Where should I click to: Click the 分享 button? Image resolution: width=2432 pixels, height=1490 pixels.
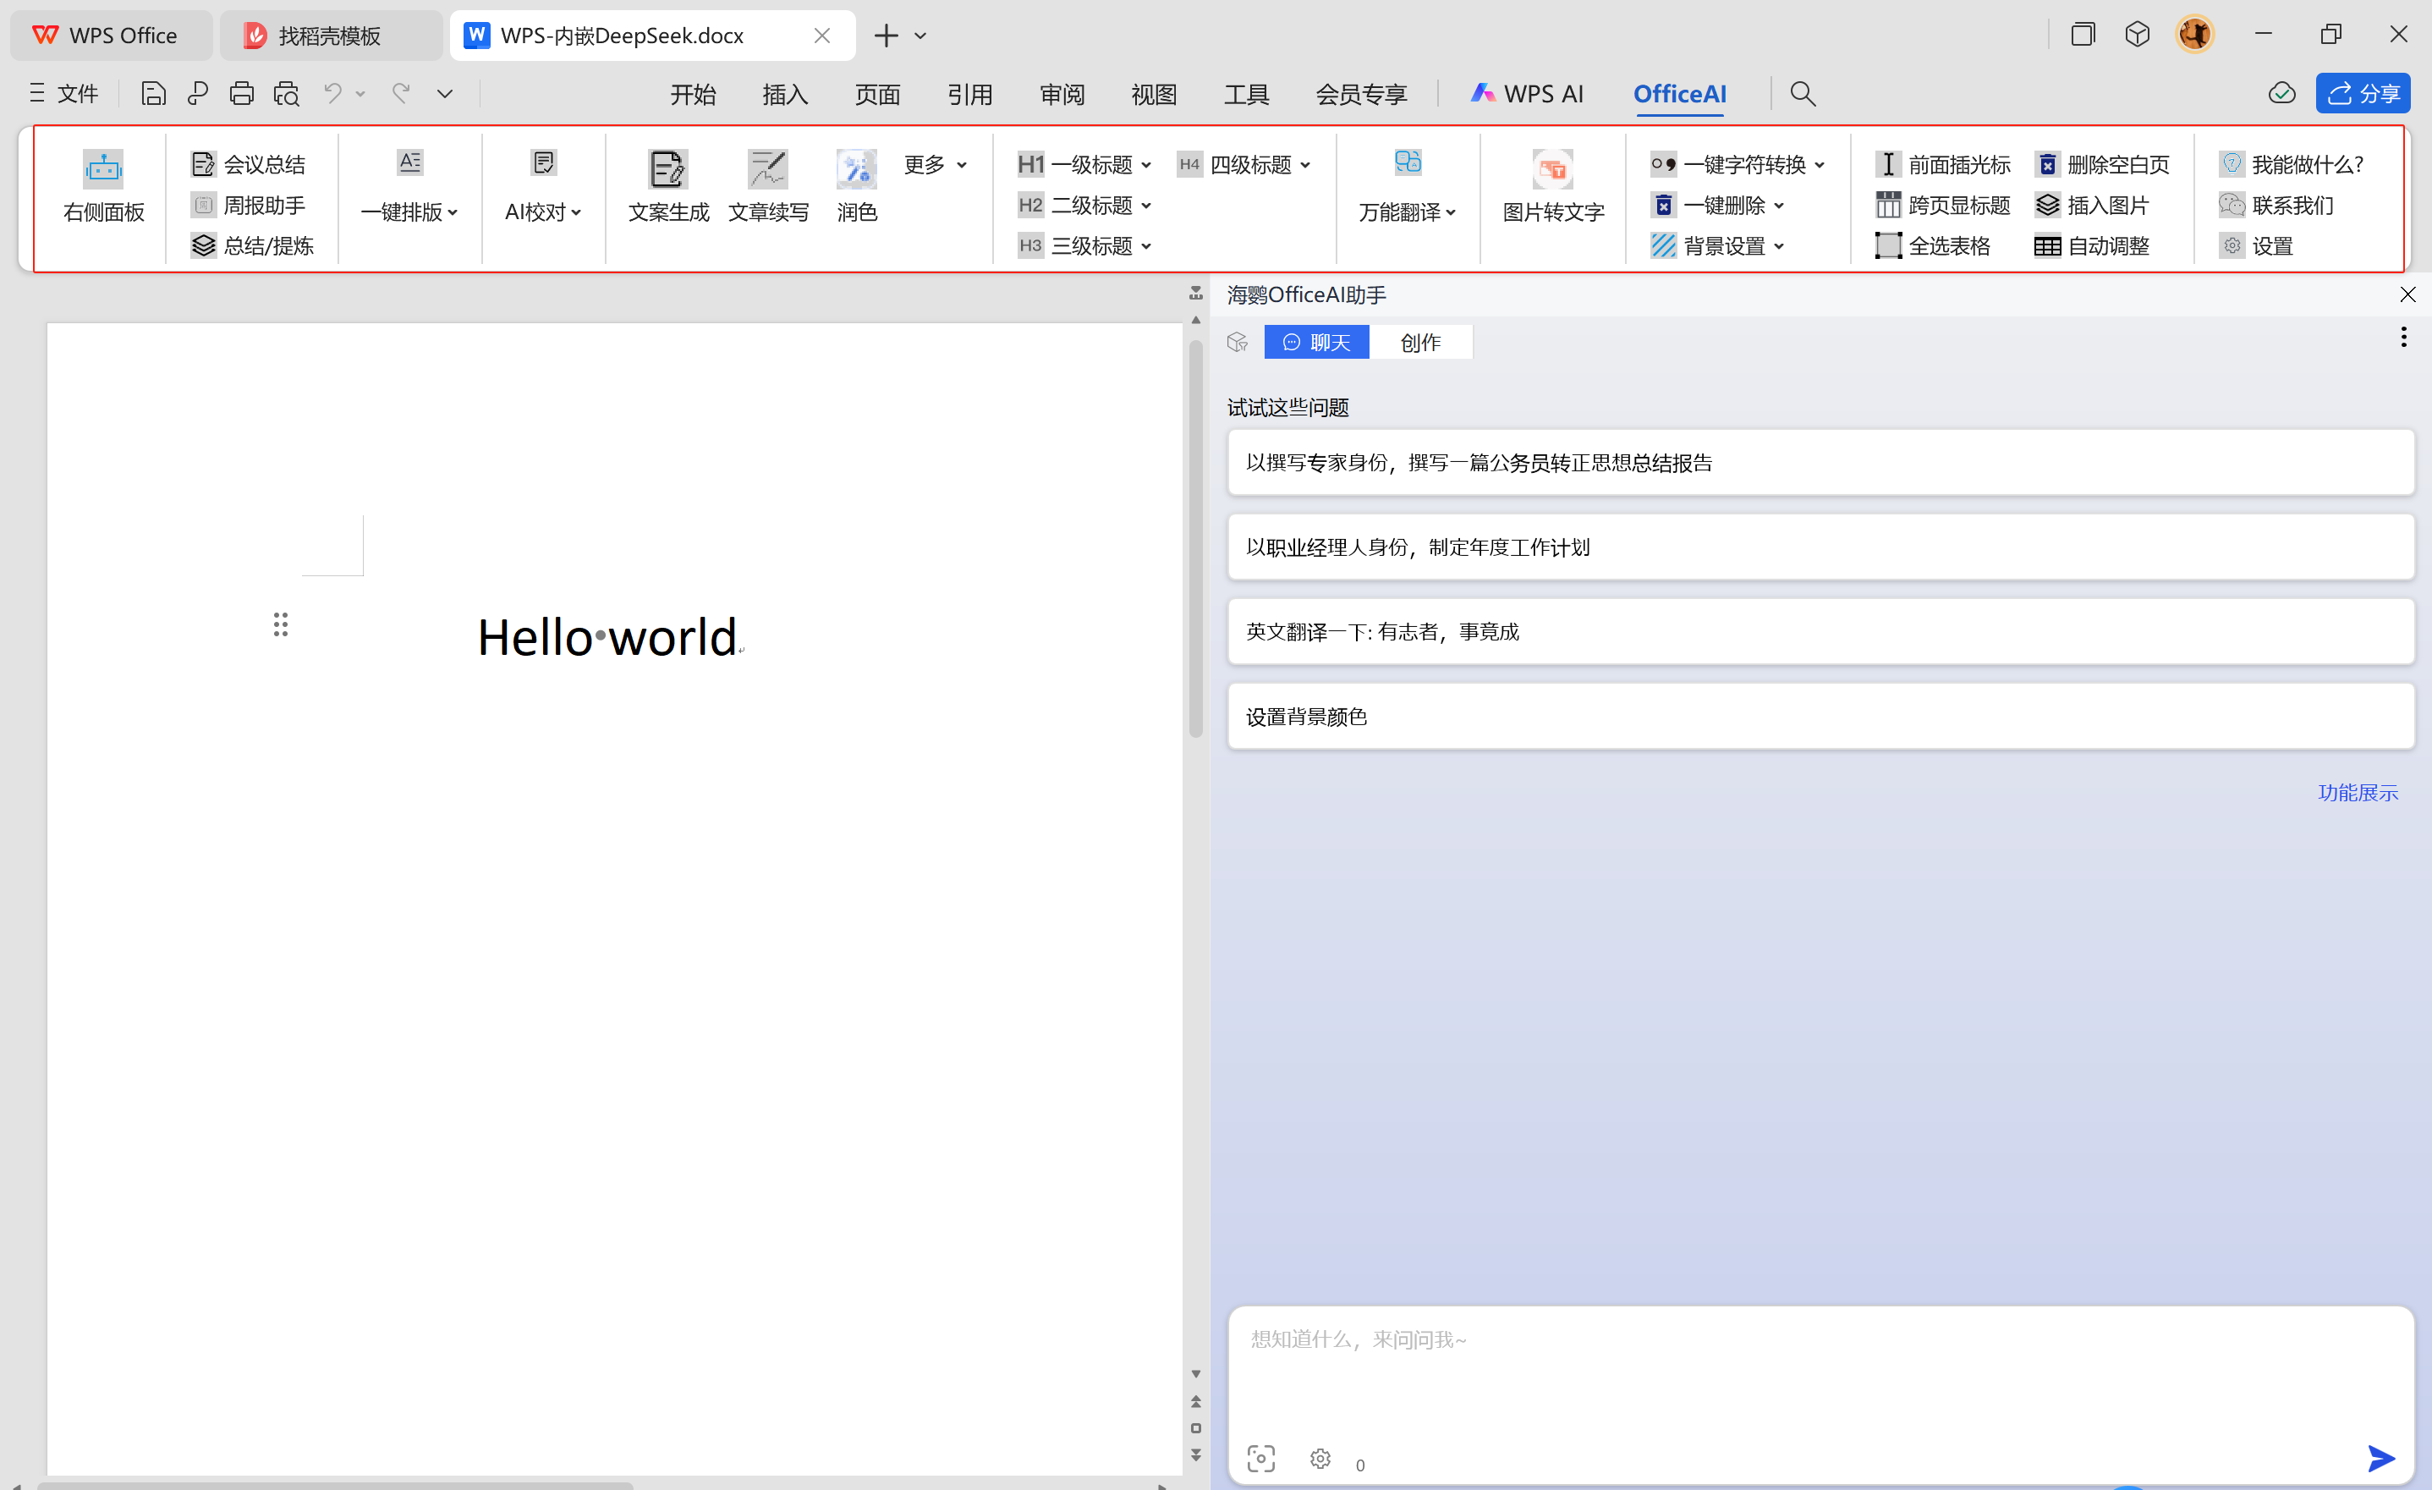pos(2362,93)
